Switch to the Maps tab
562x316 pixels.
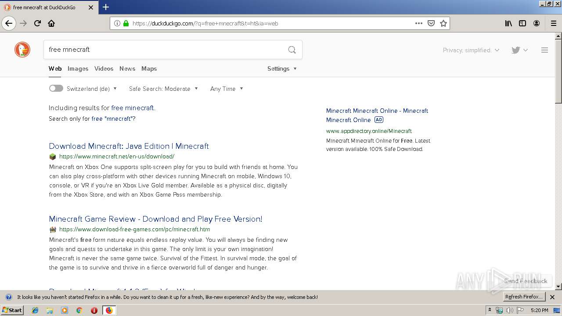(x=149, y=68)
